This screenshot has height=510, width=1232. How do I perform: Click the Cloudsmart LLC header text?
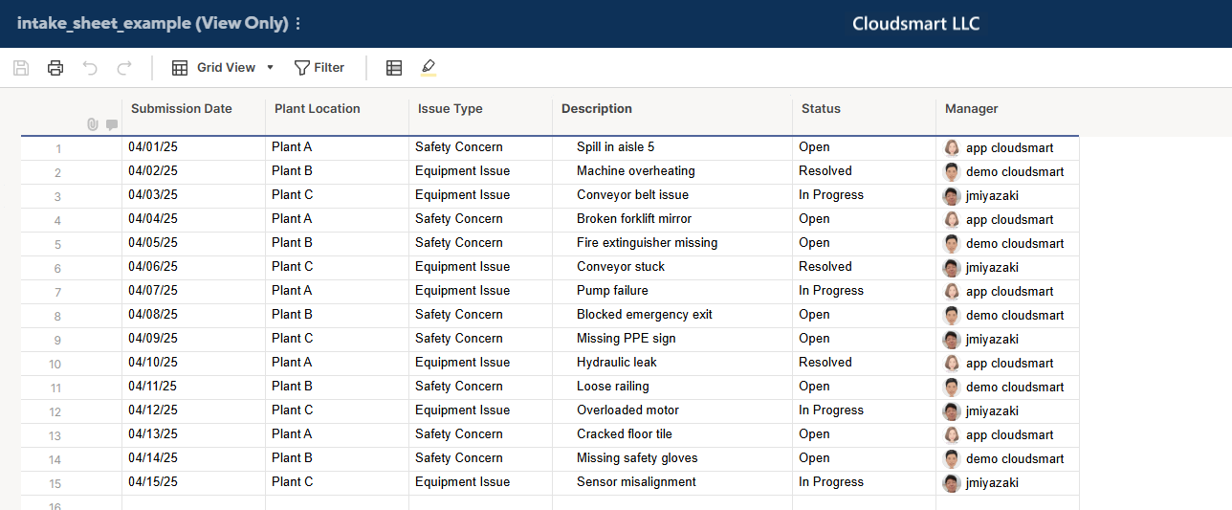pos(916,24)
